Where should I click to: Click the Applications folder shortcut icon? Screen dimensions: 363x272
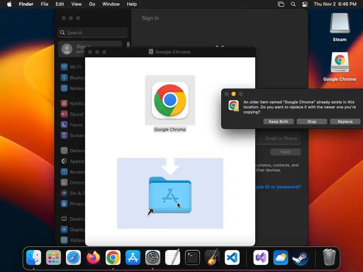pos(170,195)
